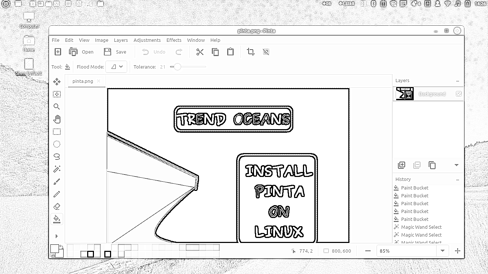Image resolution: width=488 pixels, height=274 pixels.
Task: Toggle Background layer visibility checkbox
Action: 458,94
